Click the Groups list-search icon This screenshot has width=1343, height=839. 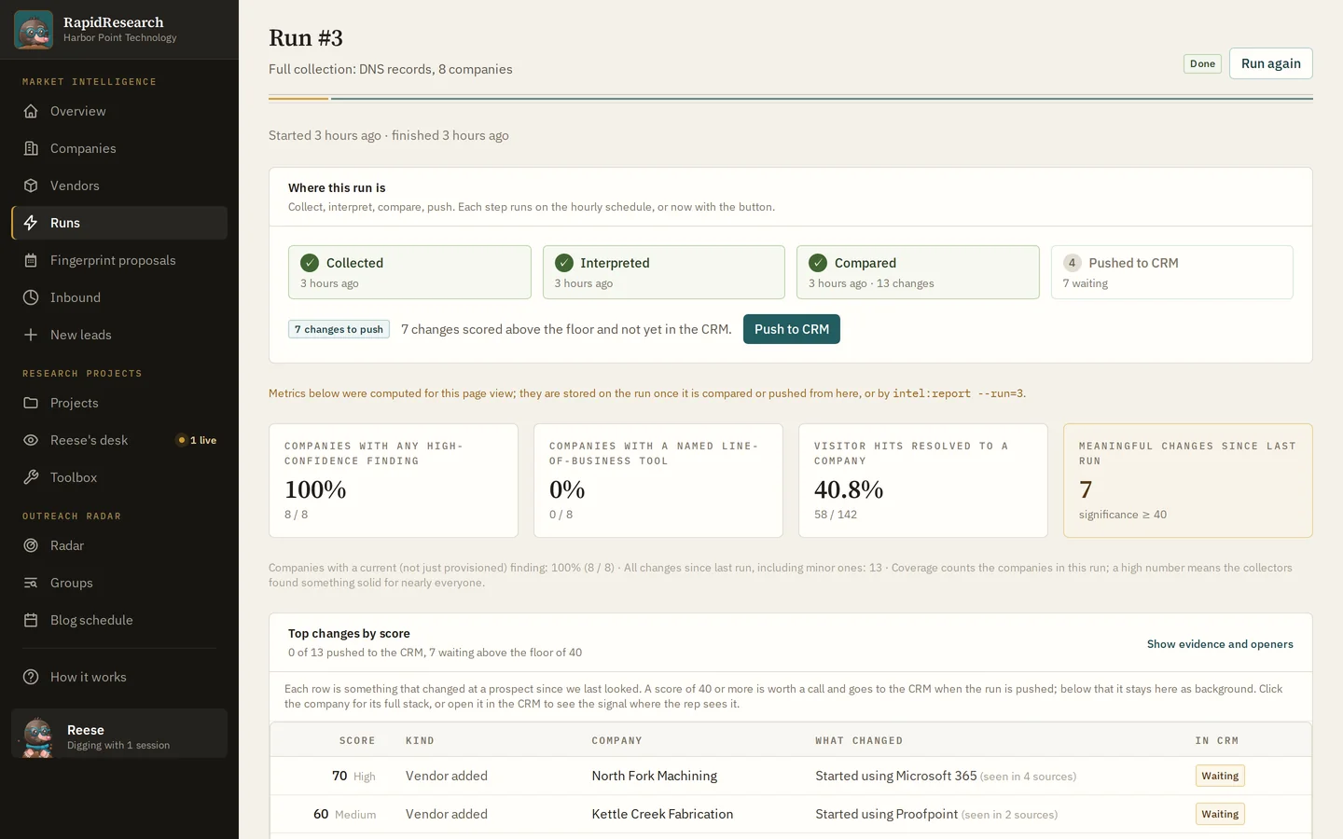[31, 583]
